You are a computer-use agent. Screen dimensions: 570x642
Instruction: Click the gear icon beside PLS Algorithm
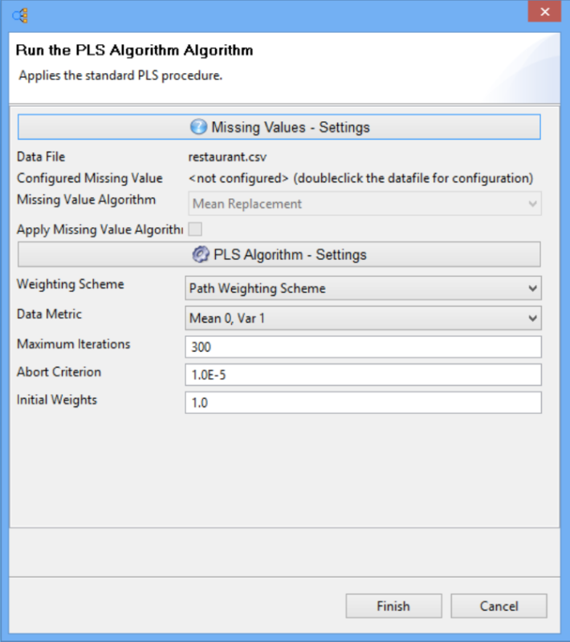tap(201, 254)
